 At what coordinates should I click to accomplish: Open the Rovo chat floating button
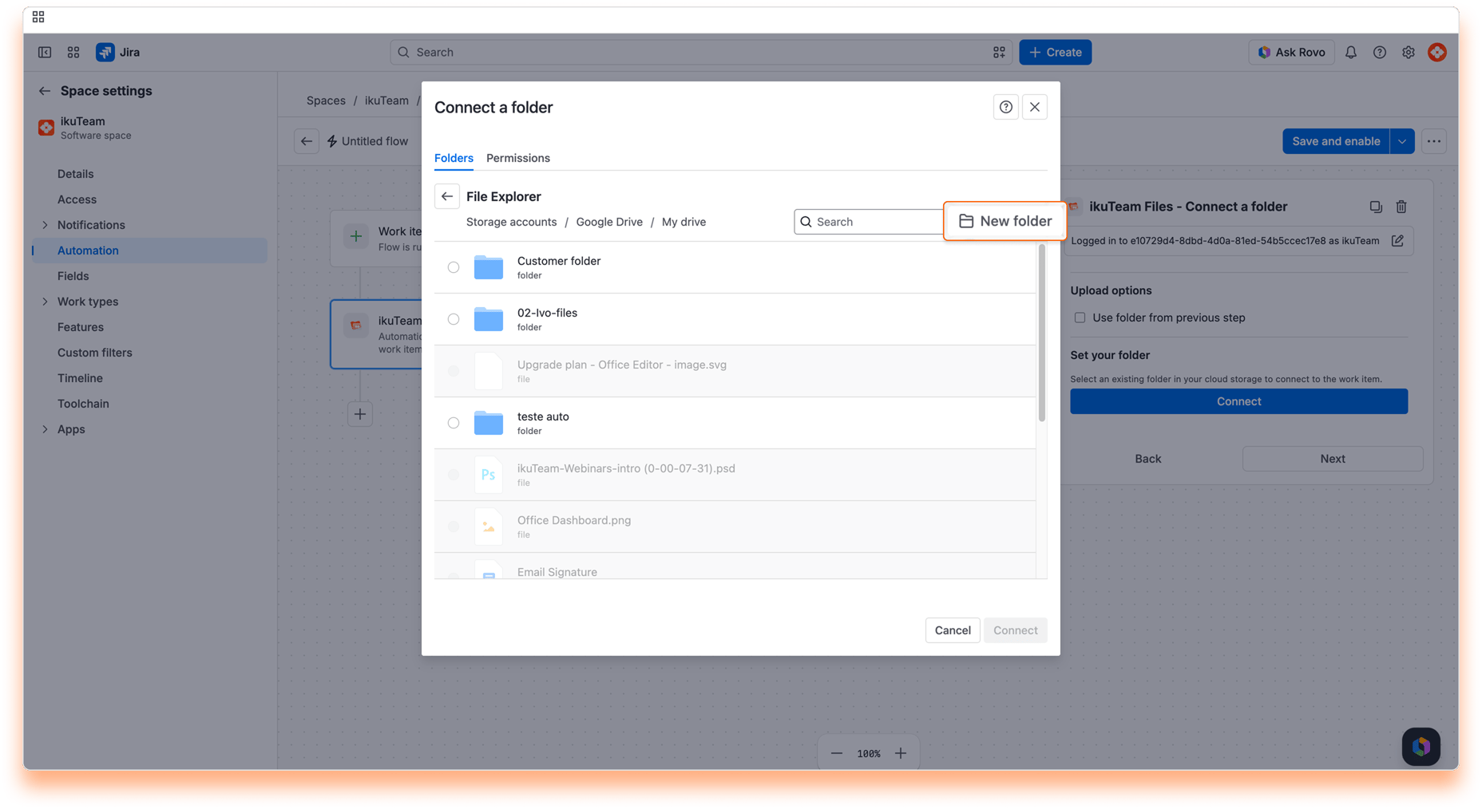[x=1421, y=747]
